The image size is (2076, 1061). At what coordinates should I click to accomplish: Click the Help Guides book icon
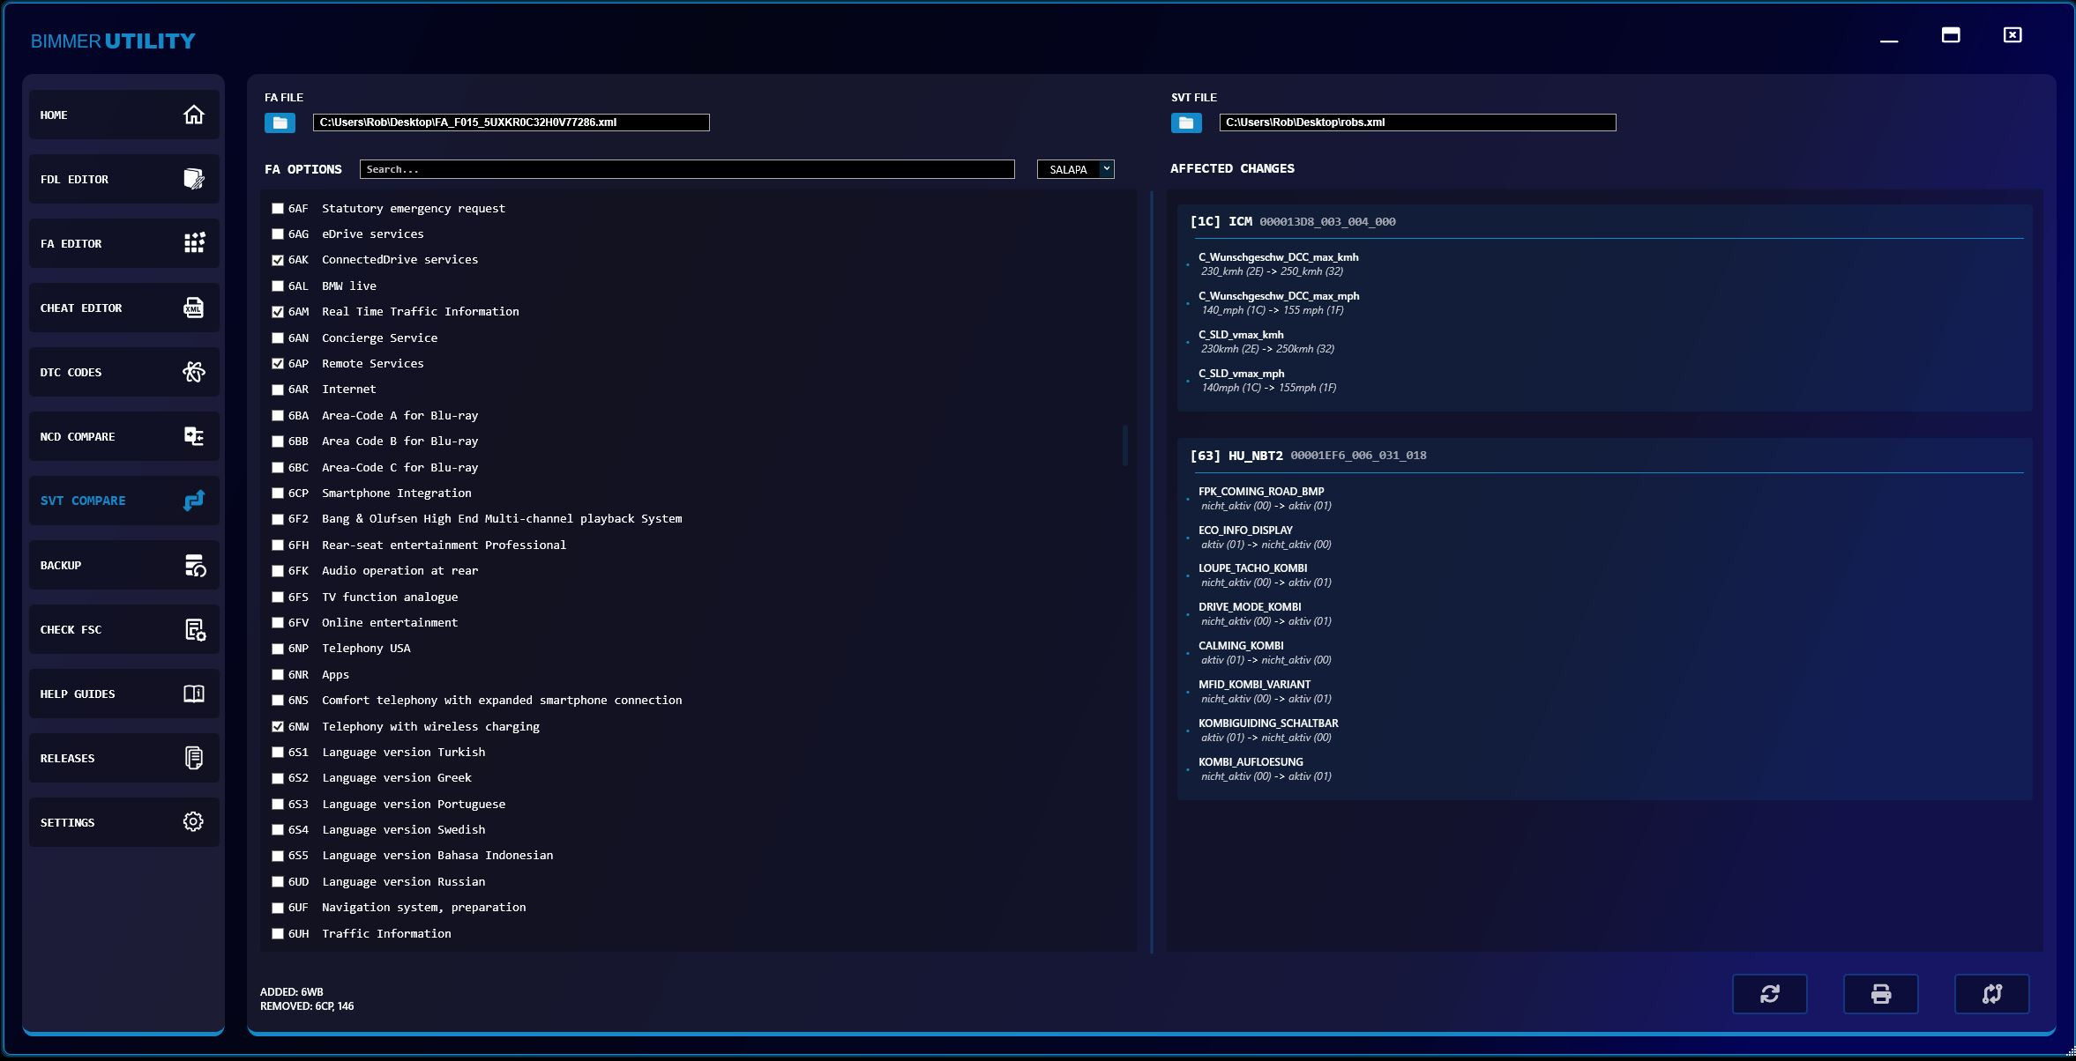coord(193,694)
